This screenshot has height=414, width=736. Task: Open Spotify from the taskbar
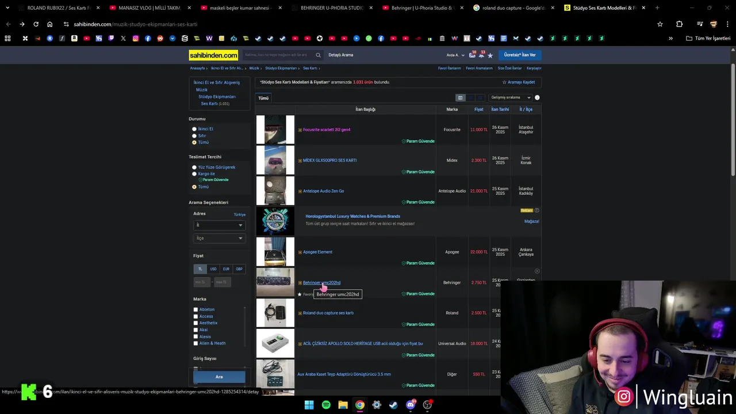click(x=326, y=405)
